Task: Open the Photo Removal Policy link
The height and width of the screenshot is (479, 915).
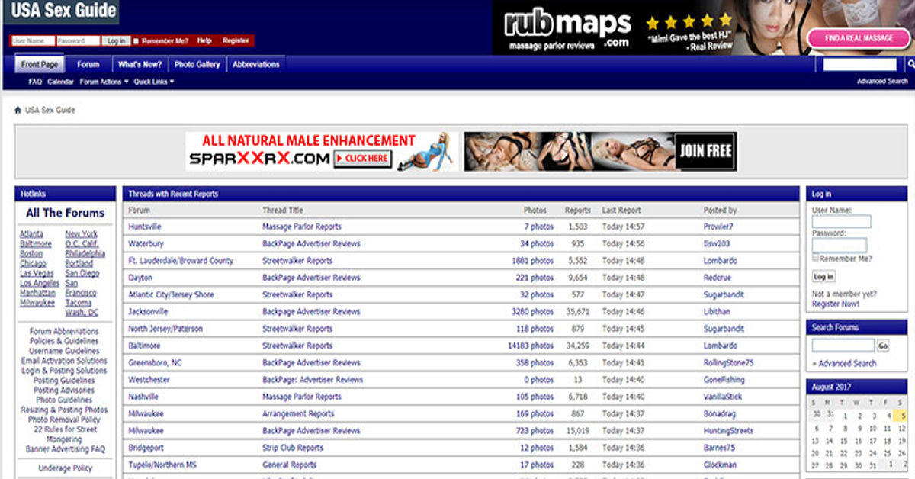Action: 64,420
